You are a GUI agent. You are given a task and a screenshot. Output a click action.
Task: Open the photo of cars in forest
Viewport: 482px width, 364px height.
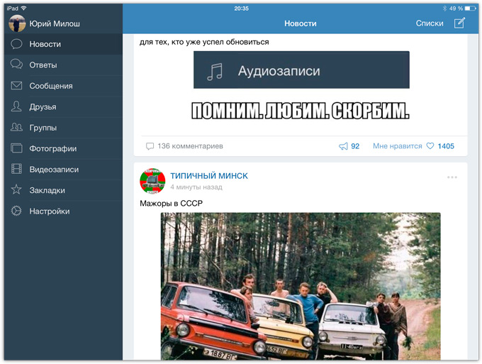coord(301,286)
